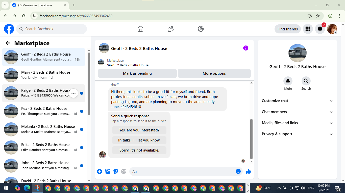Open the Pea conversation in list
Viewport: 345px width, 193px height.
(x=43, y=111)
